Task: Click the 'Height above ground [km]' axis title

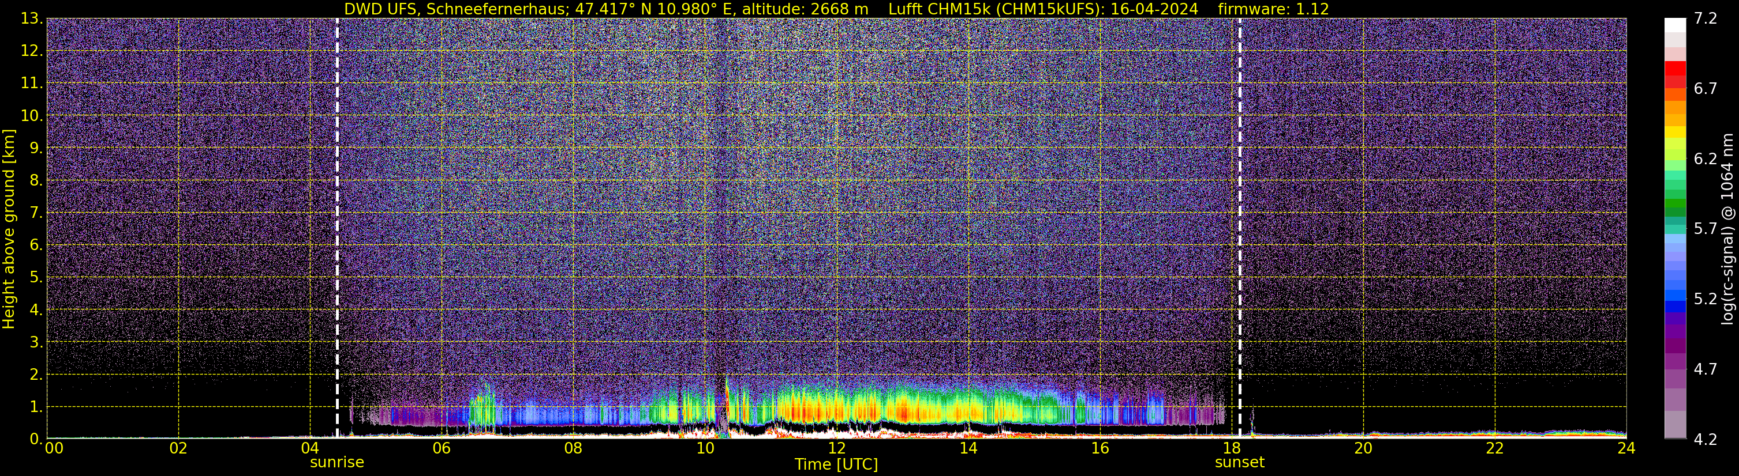Action: click(9, 229)
